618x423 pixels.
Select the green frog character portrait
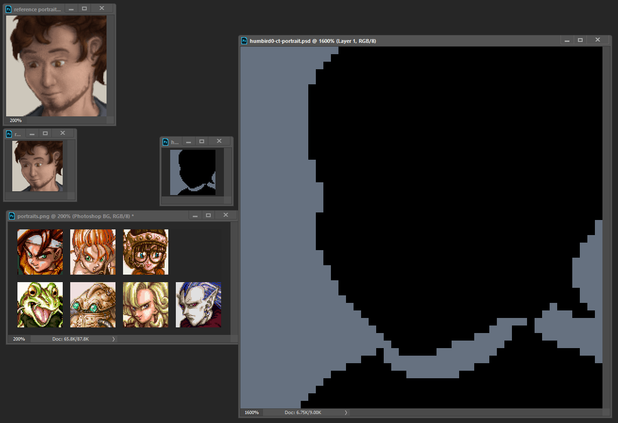pyautogui.click(x=40, y=305)
